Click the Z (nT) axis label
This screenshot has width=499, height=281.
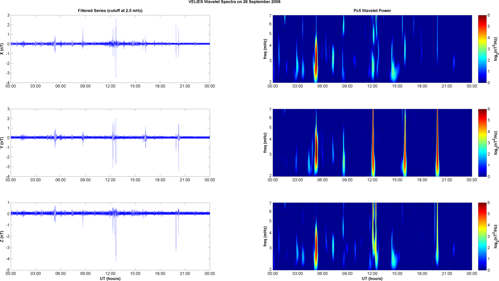[2, 236]
